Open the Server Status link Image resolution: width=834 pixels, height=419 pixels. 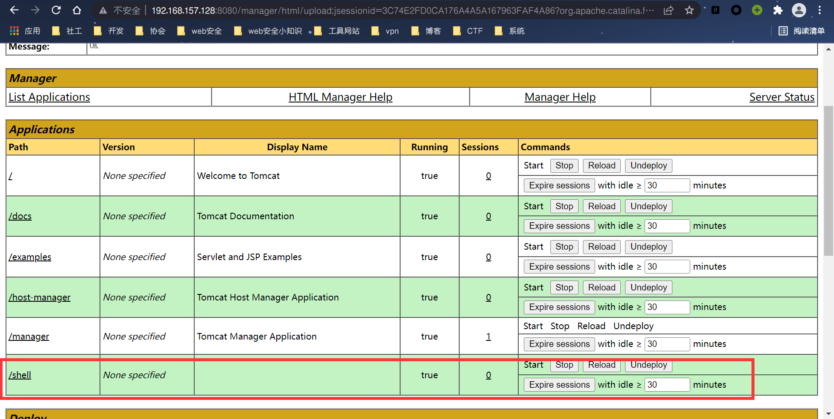coord(782,97)
